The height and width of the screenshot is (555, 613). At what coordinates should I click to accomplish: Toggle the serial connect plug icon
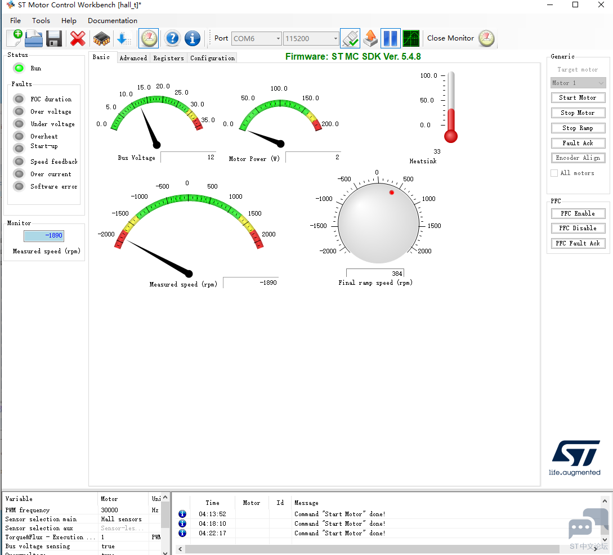[x=350, y=38]
